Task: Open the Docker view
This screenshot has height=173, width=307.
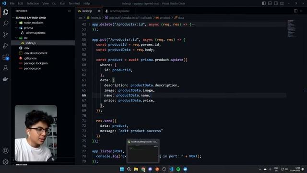Action: pos(5,79)
